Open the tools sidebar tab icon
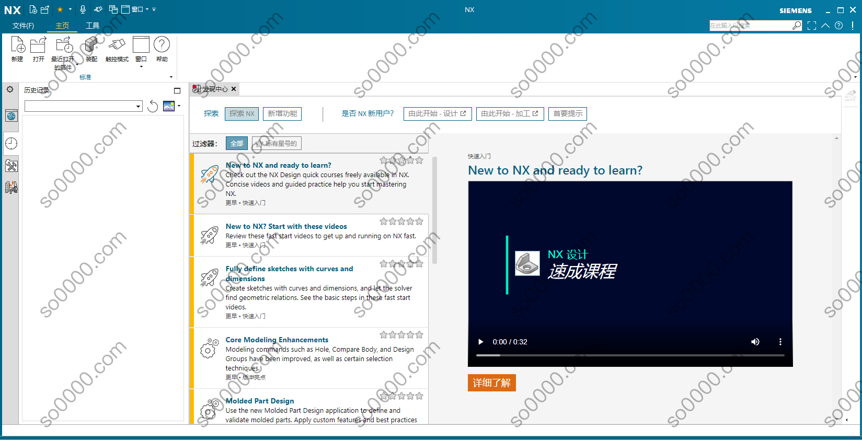Viewport: 862px width, 440px height. tap(12, 166)
